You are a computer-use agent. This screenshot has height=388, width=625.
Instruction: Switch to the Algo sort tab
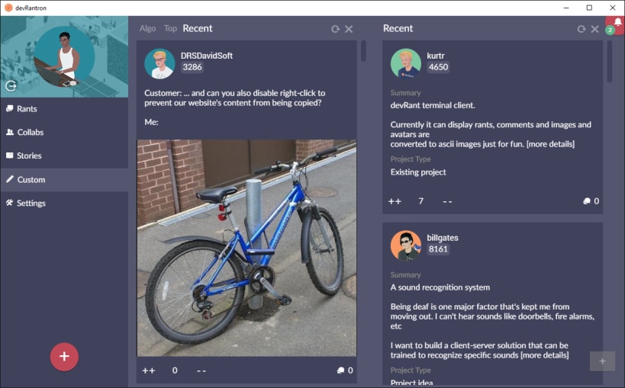click(x=147, y=28)
